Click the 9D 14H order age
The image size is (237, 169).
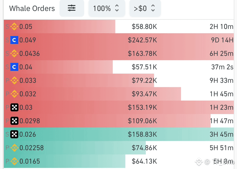point(222,40)
